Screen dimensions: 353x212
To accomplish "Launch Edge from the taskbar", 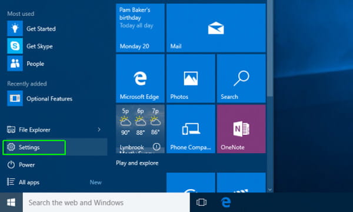I will [226, 203].
